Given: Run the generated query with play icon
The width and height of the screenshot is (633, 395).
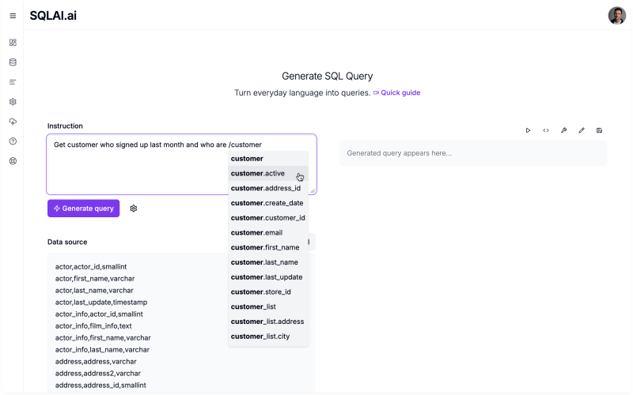Looking at the screenshot, I should (528, 130).
